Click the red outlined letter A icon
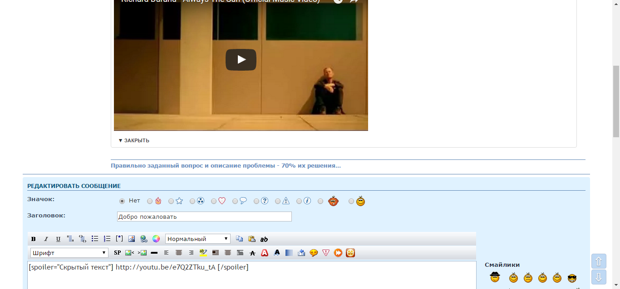This screenshot has width=620, height=289. click(x=265, y=253)
